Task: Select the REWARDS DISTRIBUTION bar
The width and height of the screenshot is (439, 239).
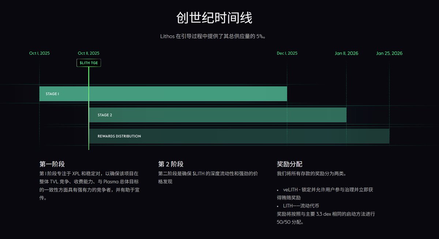Action: (x=239, y=136)
